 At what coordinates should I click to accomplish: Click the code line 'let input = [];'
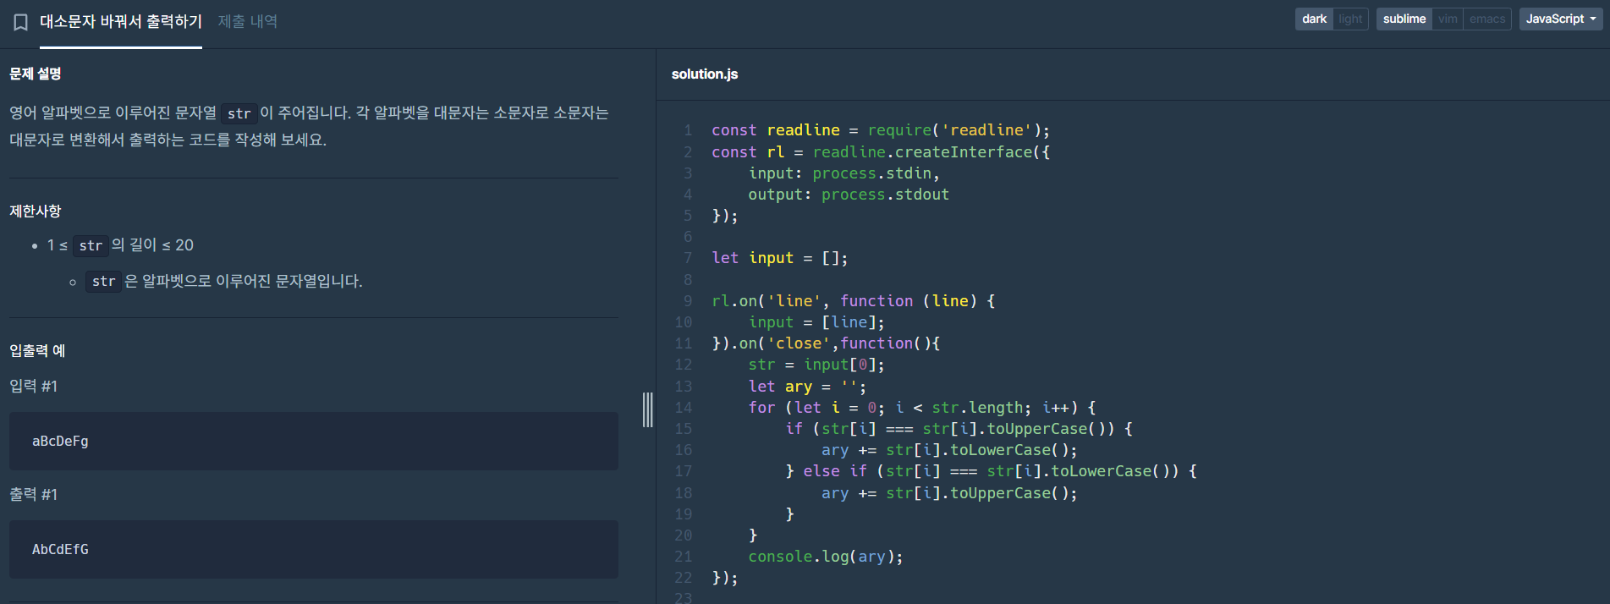coord(779,258)
